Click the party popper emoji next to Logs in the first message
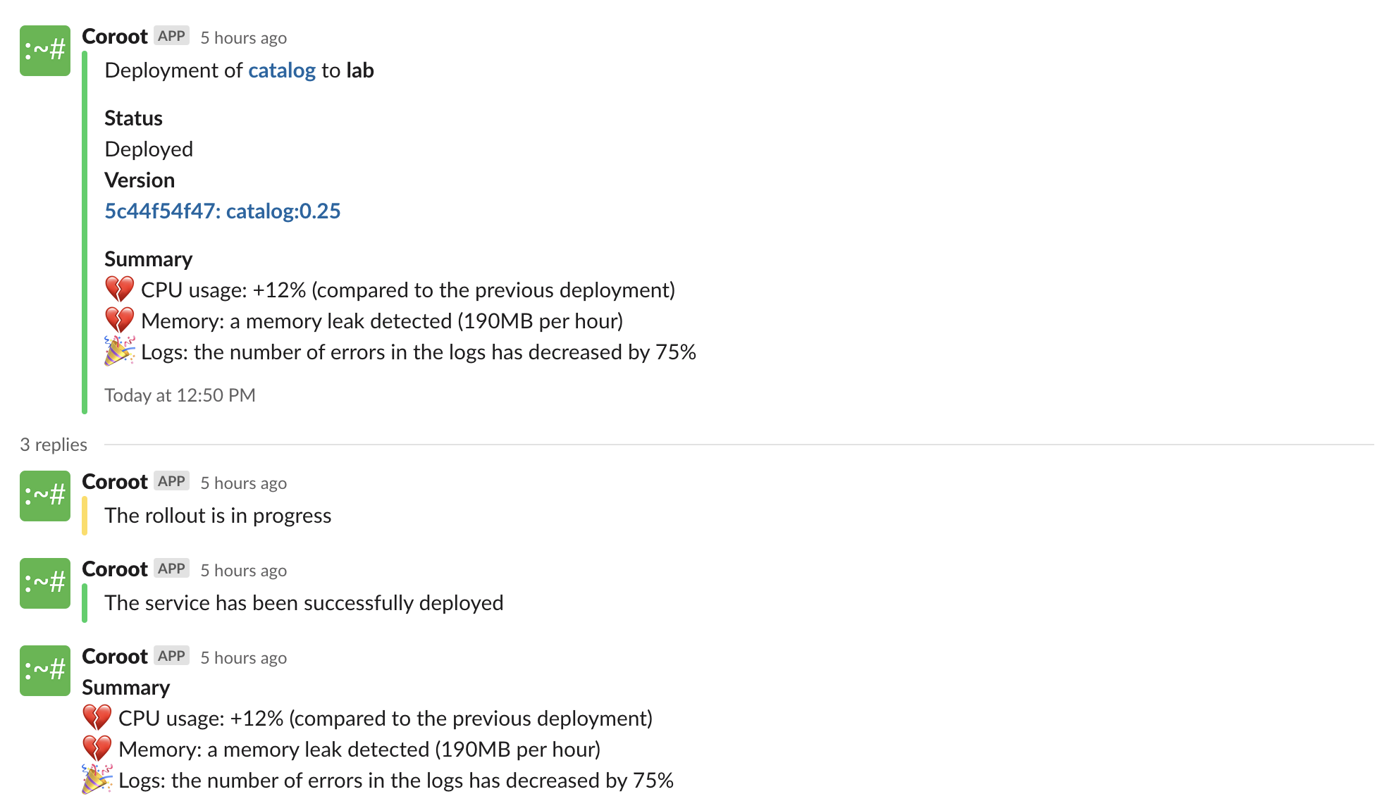Image resolution: width=1394 pixels, height=806 pixels. (119, 351)
